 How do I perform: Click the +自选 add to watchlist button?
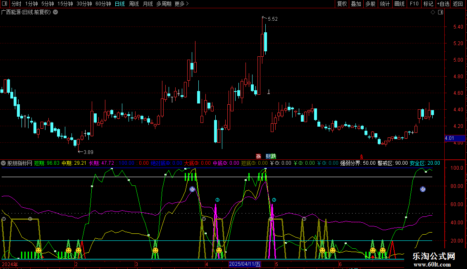point(442,4)
